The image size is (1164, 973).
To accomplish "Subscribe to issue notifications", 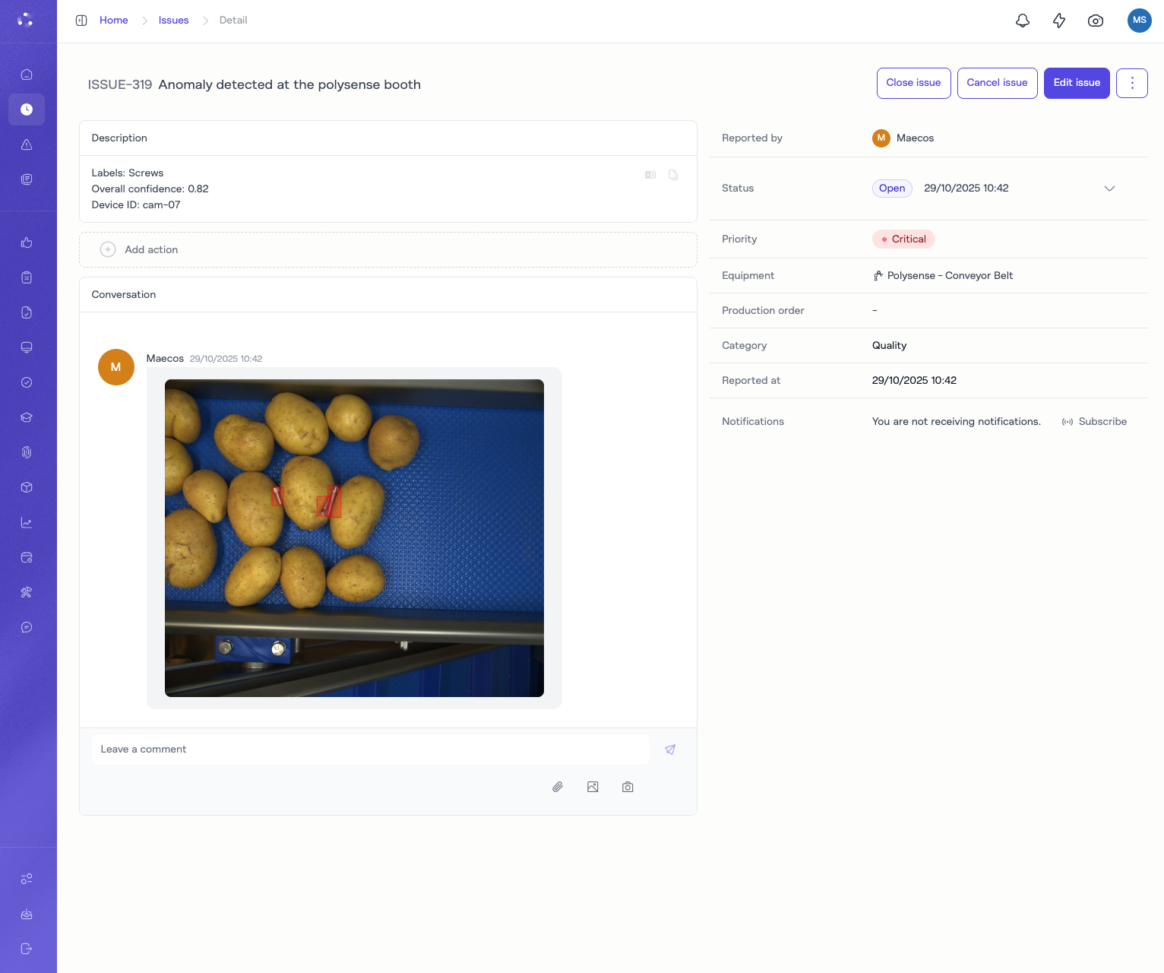I will click(x=1094, y=421).
